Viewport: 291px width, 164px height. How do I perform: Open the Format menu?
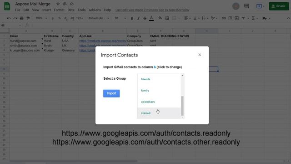coord(59,10)
